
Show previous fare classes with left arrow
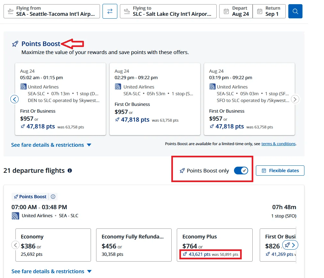(x=15, y=245)
